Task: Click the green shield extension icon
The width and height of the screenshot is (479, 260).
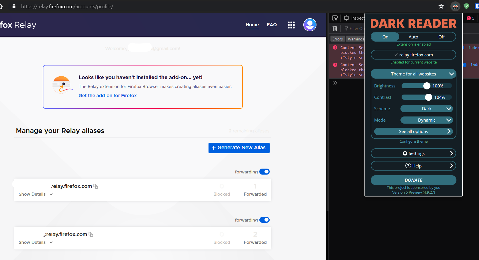Action: coord(466,6)
